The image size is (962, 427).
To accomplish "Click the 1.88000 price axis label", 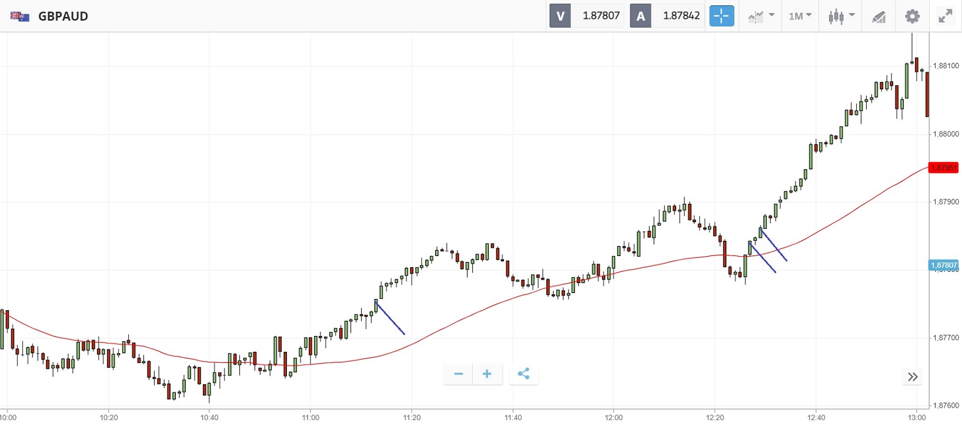I will click(946, 134).
